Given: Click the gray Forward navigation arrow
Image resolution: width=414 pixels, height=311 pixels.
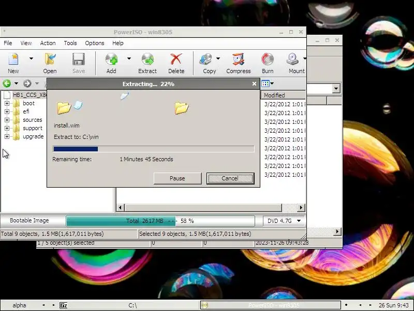Looking at the screenshot, I should coord(27,83).
